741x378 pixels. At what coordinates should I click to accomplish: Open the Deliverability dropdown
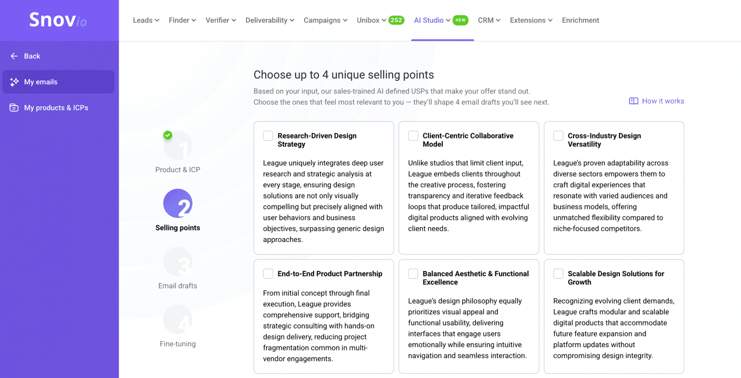(270, 20)
